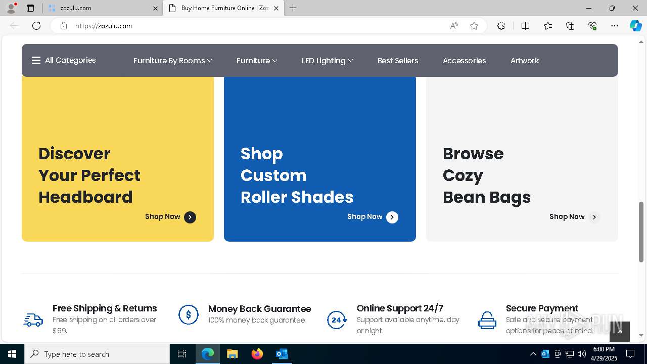Click the Roller Shades Shop Now arrow icon

click(392, 217)
